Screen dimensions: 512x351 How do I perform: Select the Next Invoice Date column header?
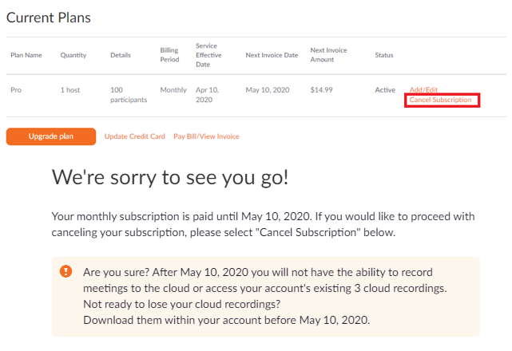[x=272, y=55]
